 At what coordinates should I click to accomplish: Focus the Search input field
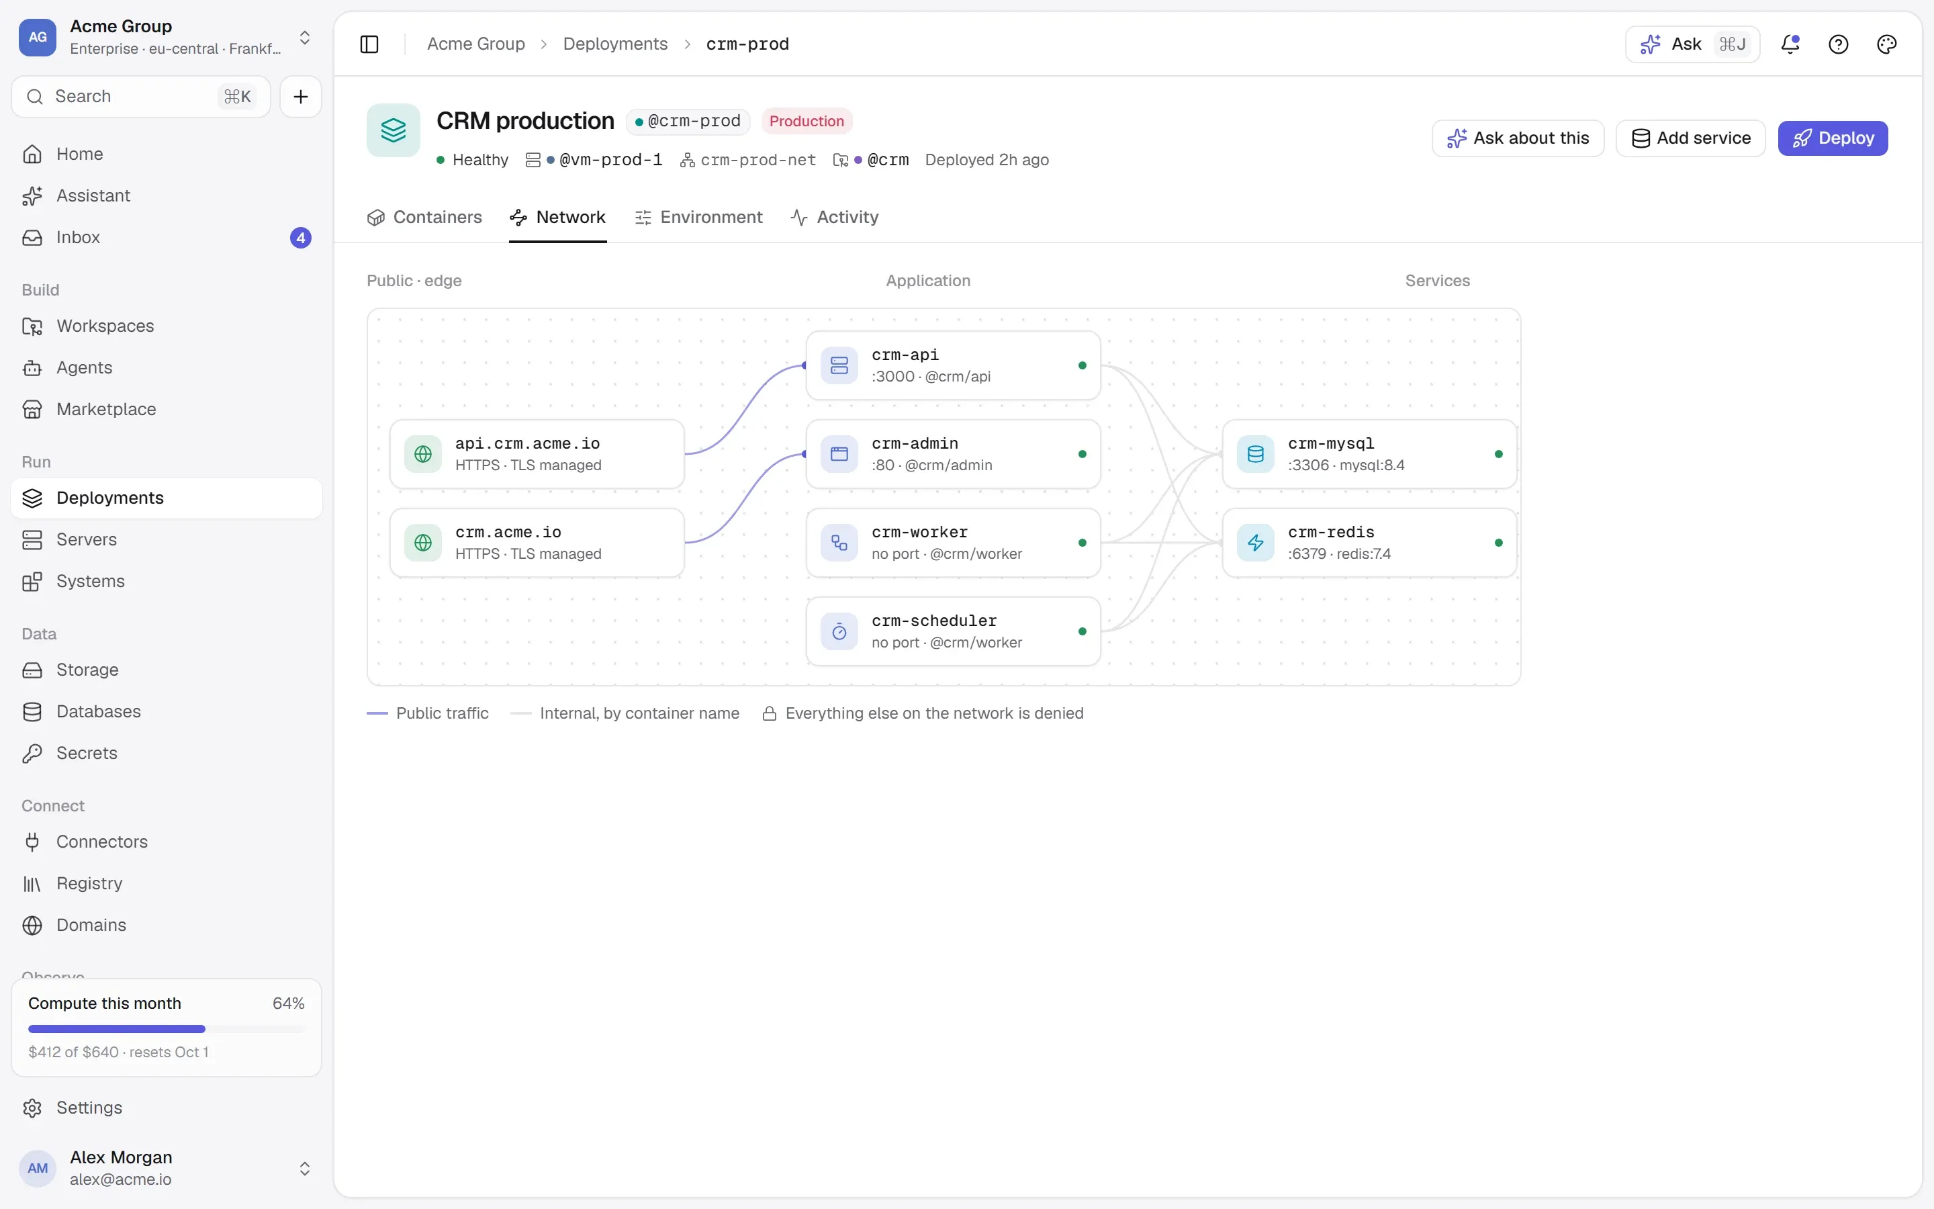point(140,97)
